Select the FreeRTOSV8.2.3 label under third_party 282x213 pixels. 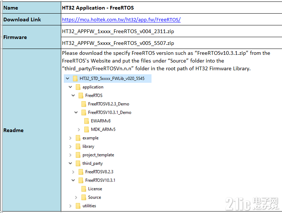pyautogui.click(x=99, y=172)
